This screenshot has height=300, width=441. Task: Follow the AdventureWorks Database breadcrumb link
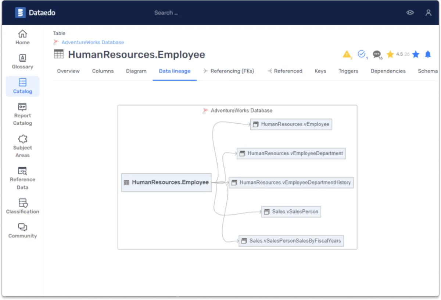[x=93, y=42]
